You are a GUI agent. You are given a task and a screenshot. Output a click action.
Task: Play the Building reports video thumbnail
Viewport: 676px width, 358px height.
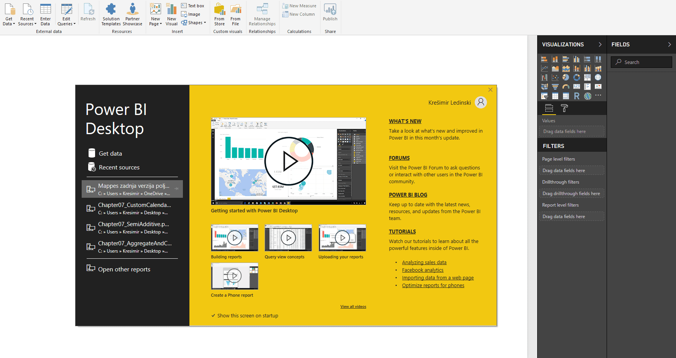(234, 238)
